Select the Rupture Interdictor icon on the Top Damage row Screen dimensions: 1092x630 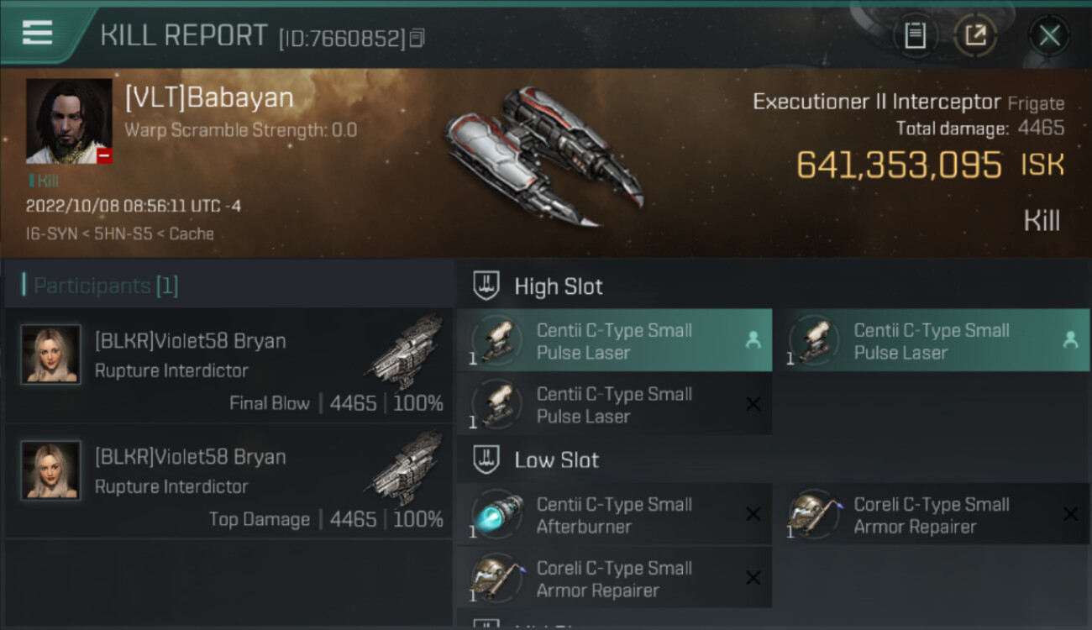[405, 468]
